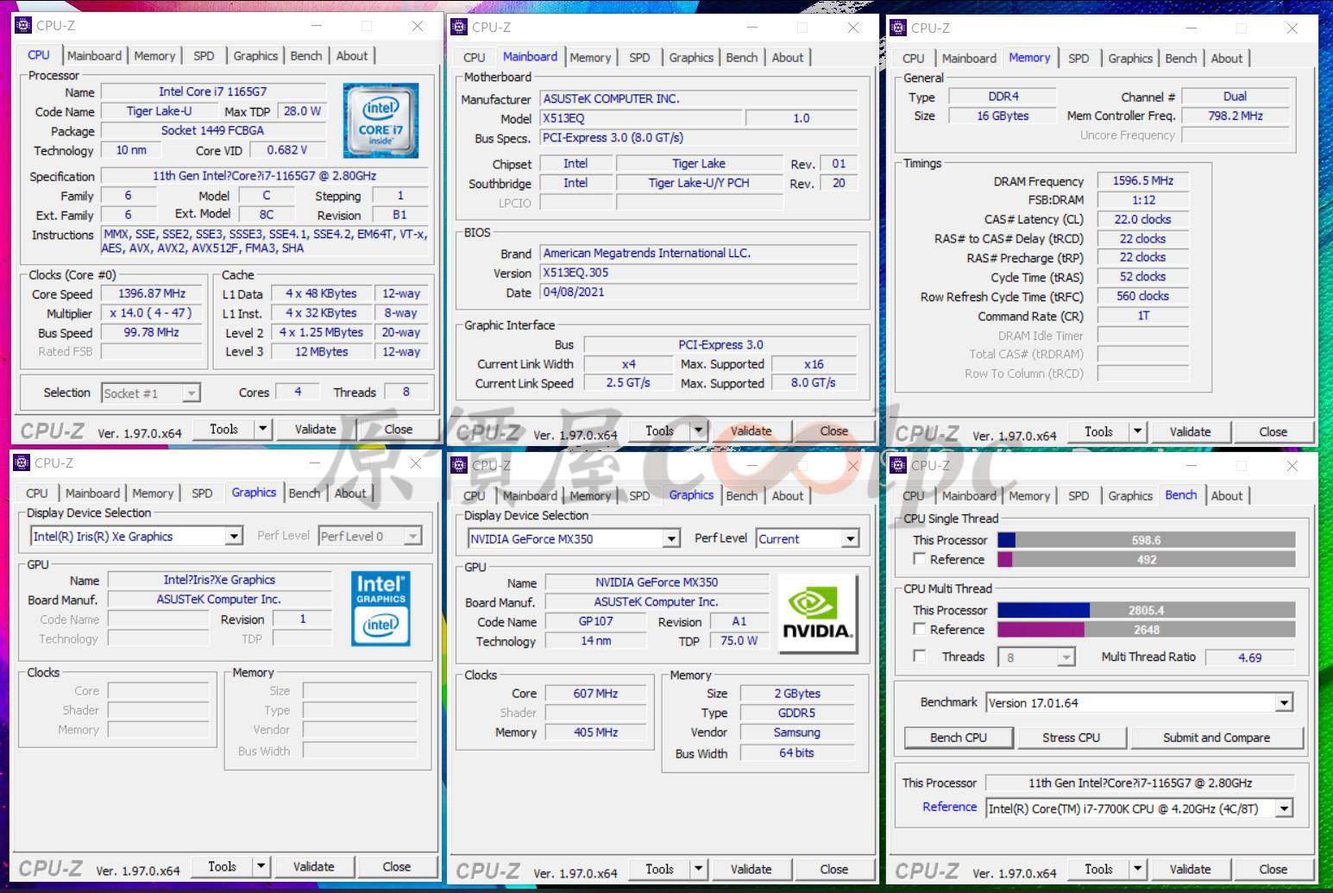Click the NVIDIA logo in Graphics window
The height and width of the screenshot is (893, 1333).
coord(817,613)
